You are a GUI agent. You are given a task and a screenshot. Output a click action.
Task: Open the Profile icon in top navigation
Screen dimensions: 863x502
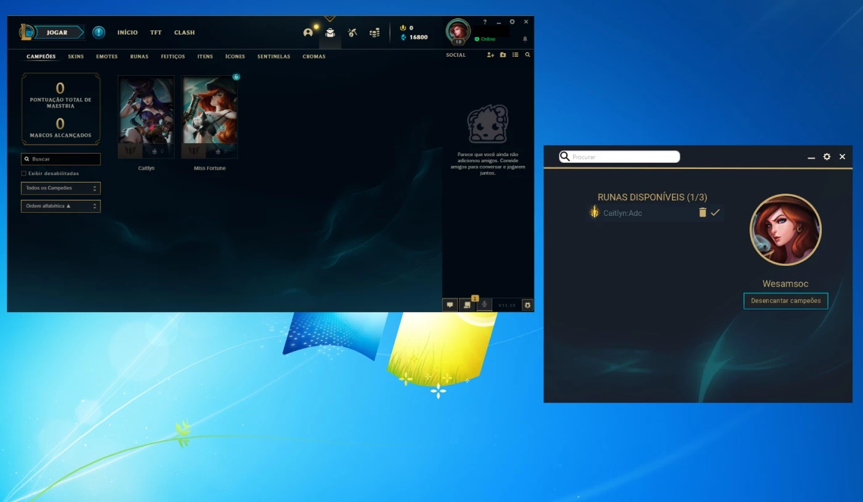[x=308, y=33]
